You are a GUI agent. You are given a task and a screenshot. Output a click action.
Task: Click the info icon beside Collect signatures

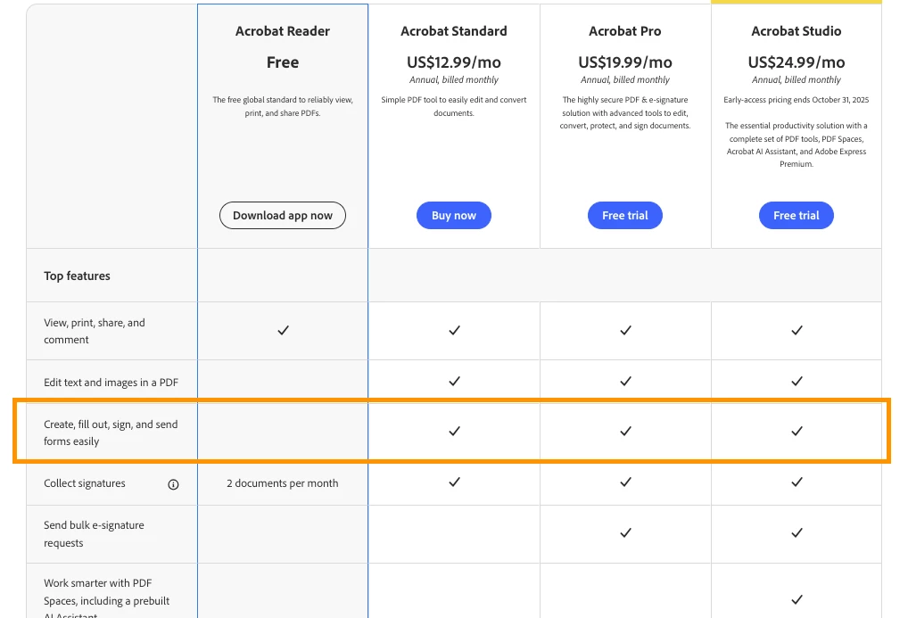(173, 484)
